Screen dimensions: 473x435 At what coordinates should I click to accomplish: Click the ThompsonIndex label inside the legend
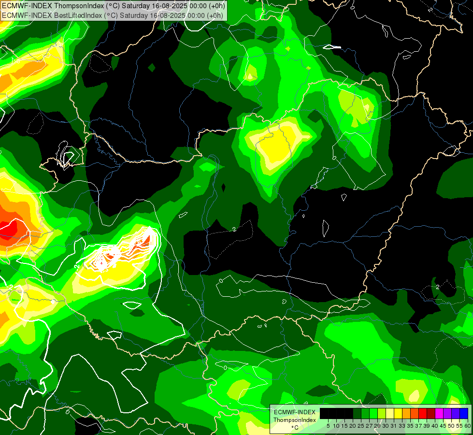pyautogui.click(x=295, y=420)
